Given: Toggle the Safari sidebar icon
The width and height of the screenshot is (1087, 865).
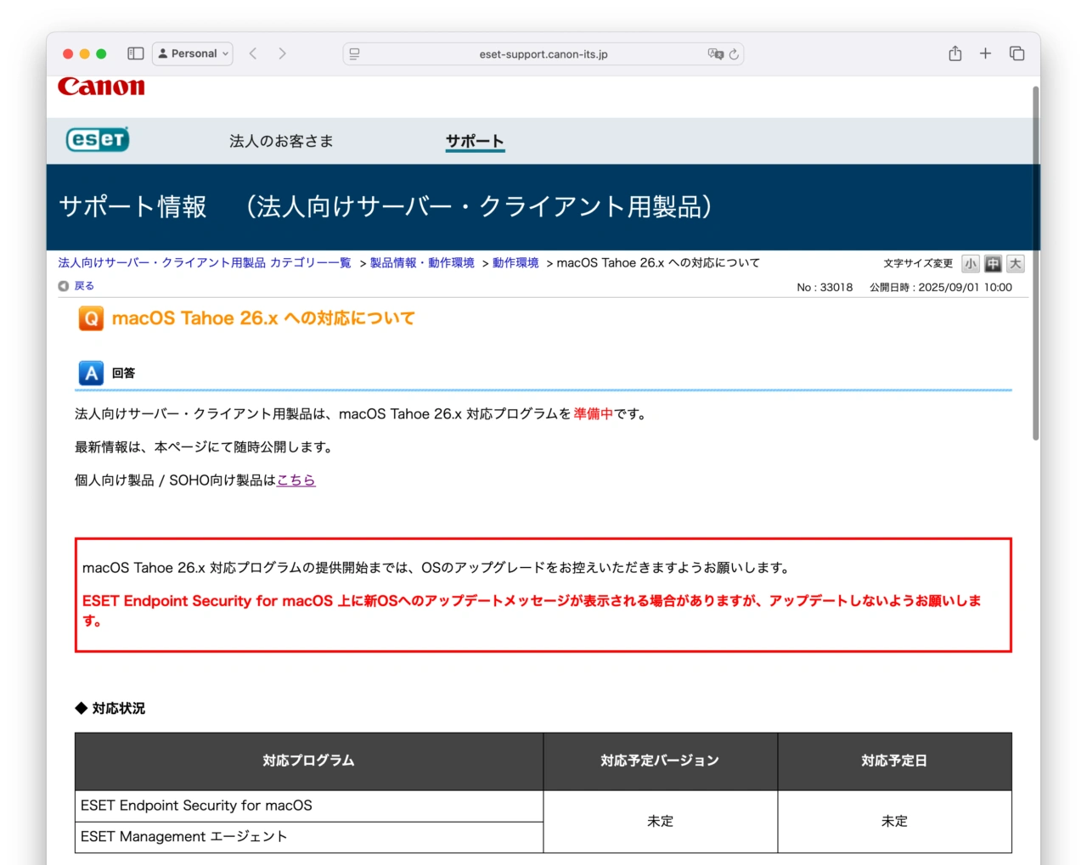Looking at the screenshot, I should (135, 53).
